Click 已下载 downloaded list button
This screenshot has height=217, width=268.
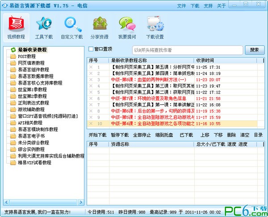point(186,135)
